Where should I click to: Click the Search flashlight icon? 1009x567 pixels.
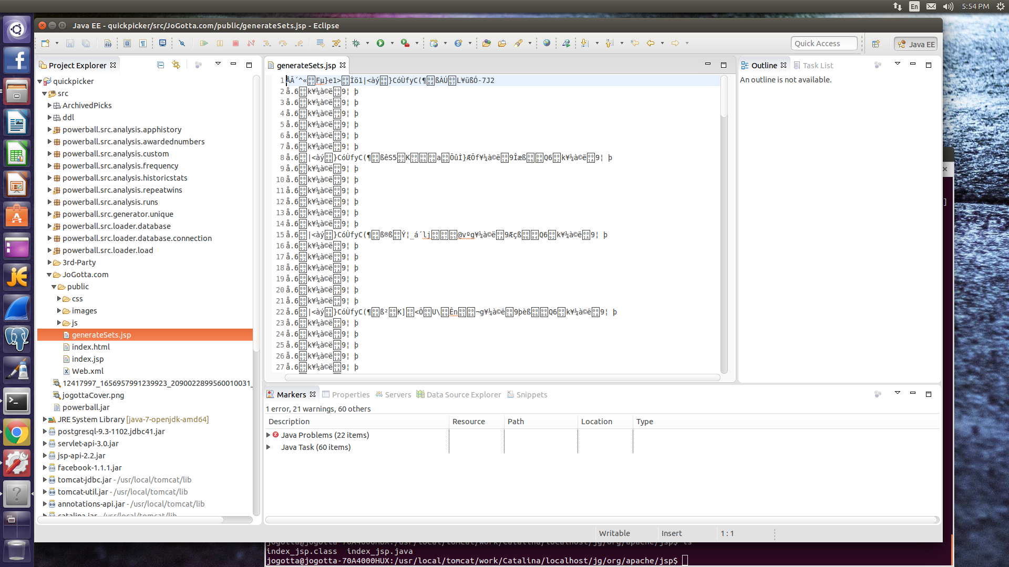(x=518, y=43)
